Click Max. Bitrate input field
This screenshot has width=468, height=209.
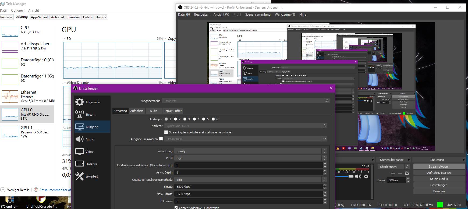248,194
